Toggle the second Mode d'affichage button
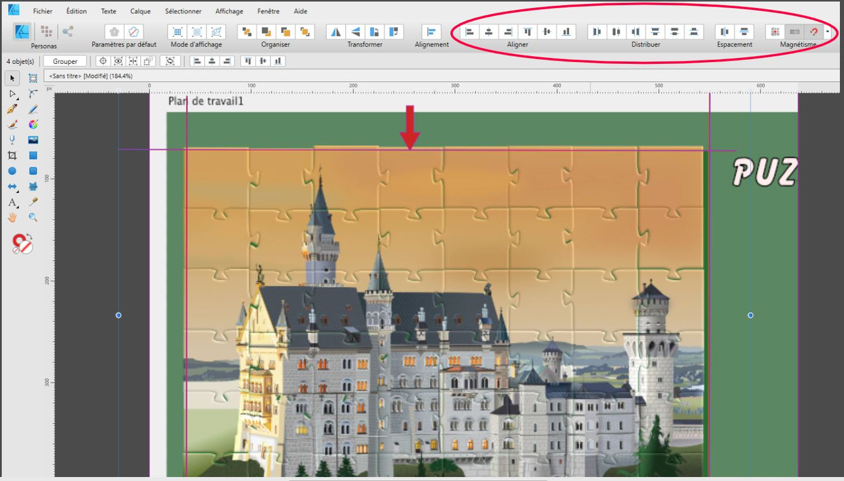This screenshot has height=481, width=844. (x=197, y=31)
